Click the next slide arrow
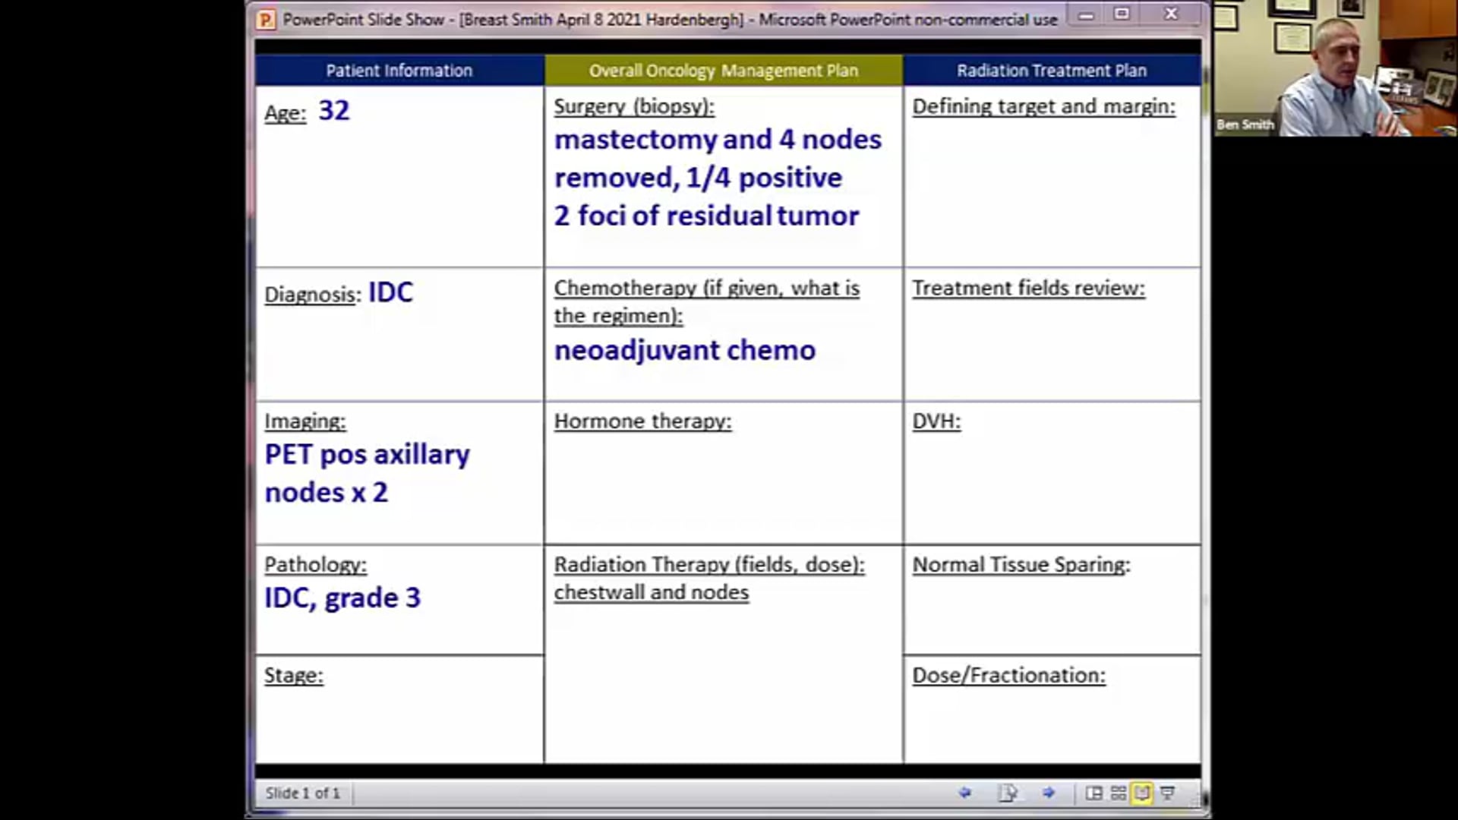 coord(1049,793)
